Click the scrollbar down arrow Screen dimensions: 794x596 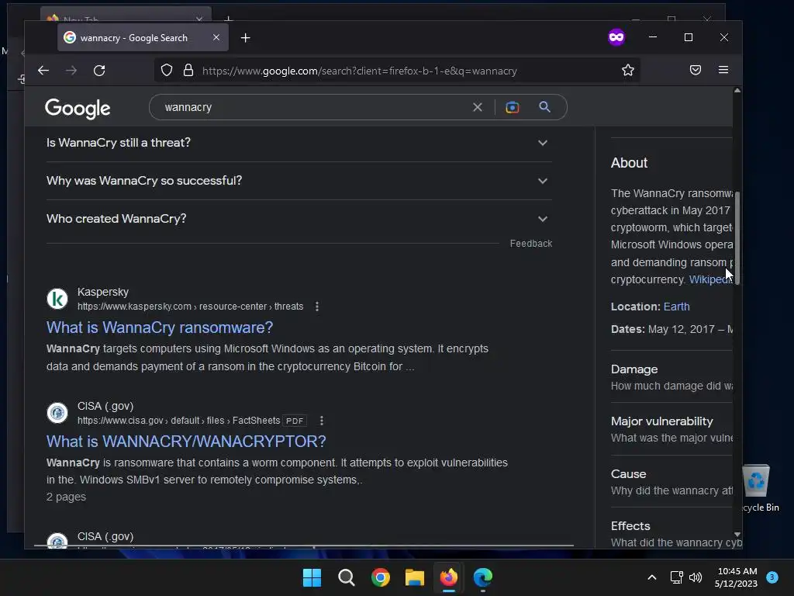coord(737,534)
